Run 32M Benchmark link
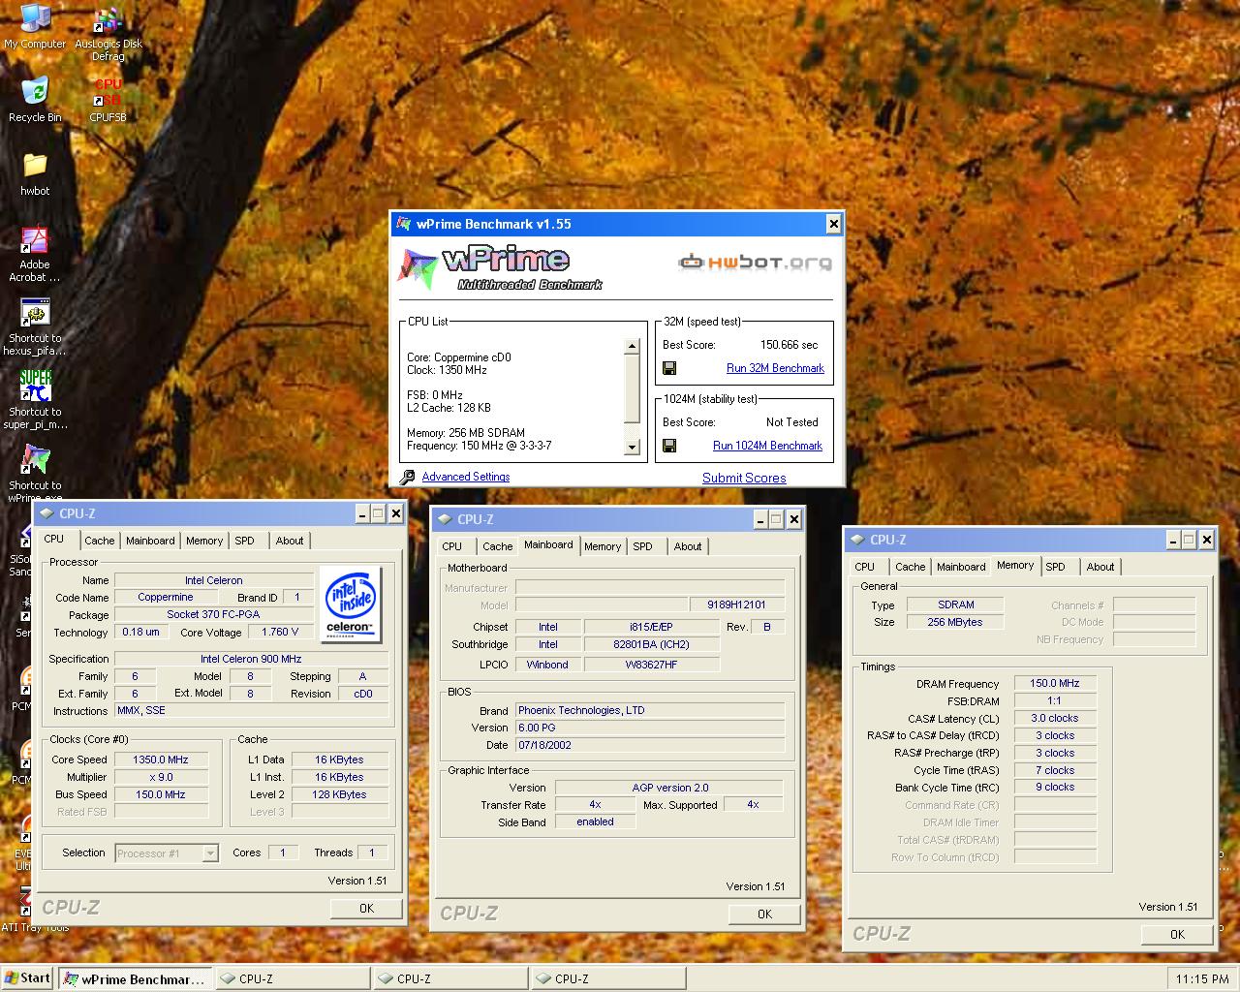This screenshot has height=992, width=1240. click(775, 368)
